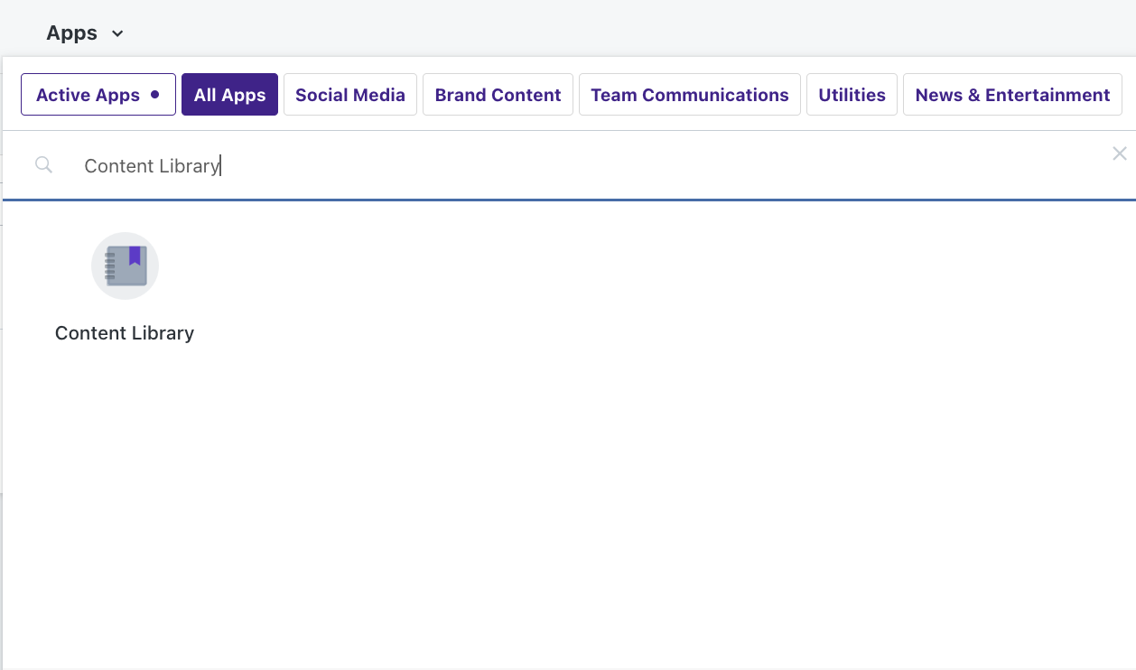Clear the search with the X icon

coord(1120,154)
